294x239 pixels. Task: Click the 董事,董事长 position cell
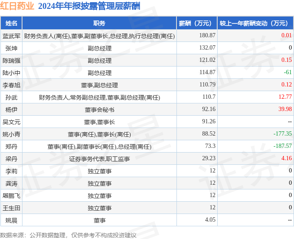pyautogui.click(x=99, y=122)
